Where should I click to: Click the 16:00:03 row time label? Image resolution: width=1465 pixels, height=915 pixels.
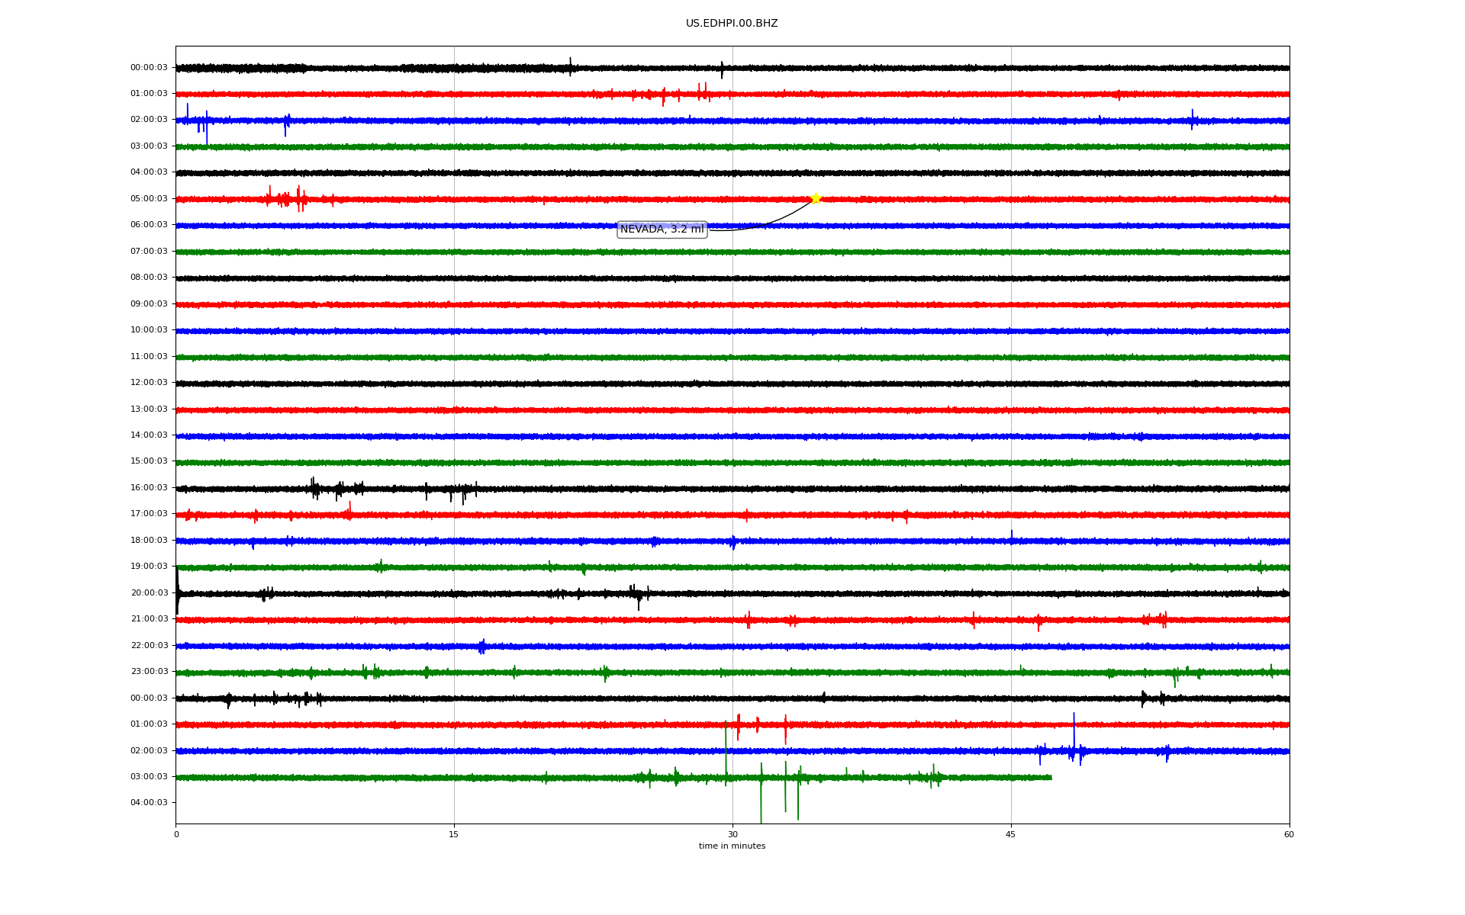coord(149,488)
